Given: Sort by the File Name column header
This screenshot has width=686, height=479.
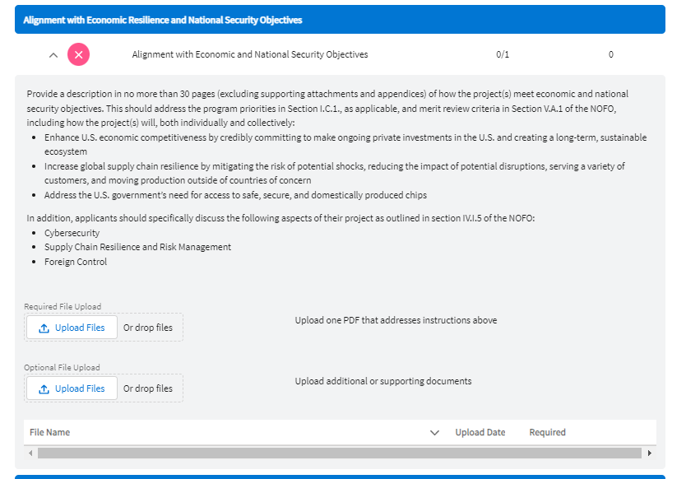Looking at the screenshot, I should tap(50, 433).
